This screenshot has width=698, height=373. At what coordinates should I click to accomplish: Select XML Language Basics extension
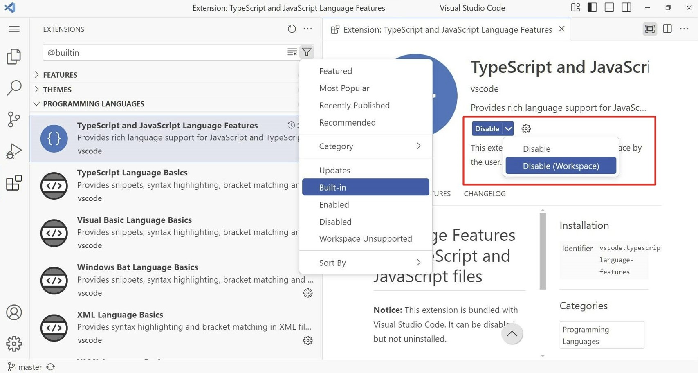click(176, 327)
